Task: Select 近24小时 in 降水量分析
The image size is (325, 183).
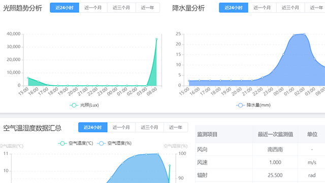Action: pyautogui.click(x=234, y=8)
